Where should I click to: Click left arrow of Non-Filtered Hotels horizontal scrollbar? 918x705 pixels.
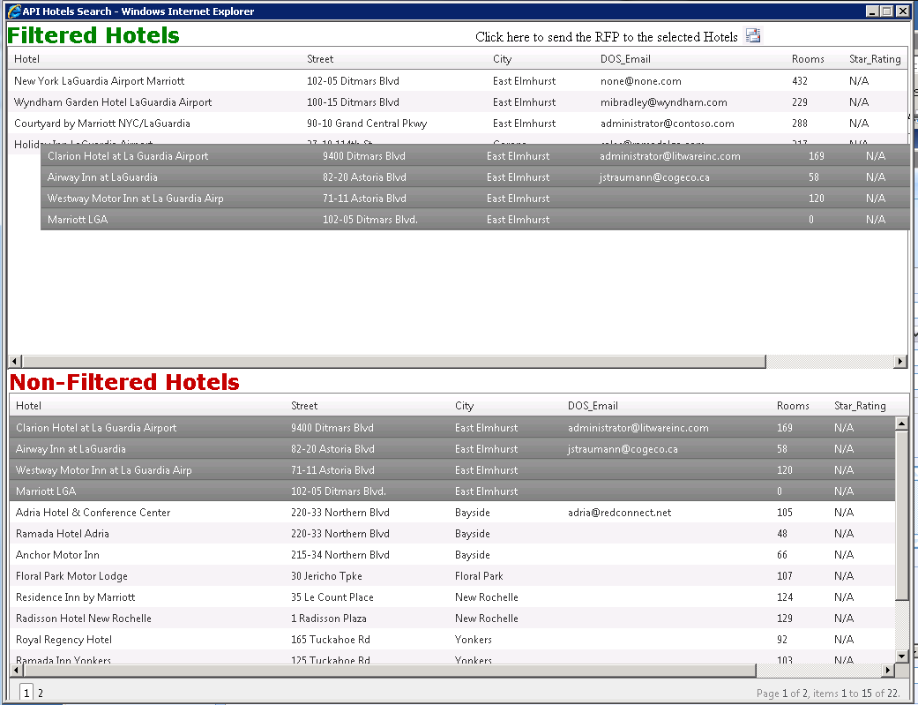click(16, 670)
